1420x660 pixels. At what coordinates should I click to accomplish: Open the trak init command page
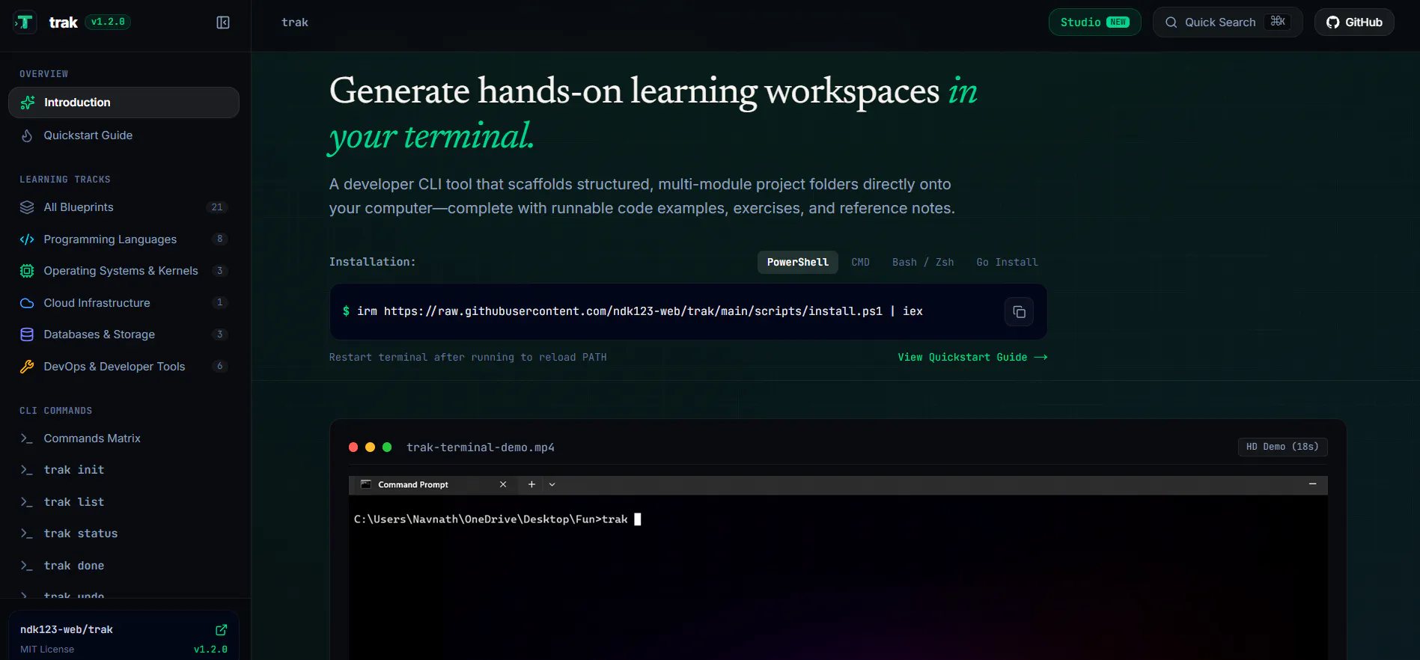[124, 470]
